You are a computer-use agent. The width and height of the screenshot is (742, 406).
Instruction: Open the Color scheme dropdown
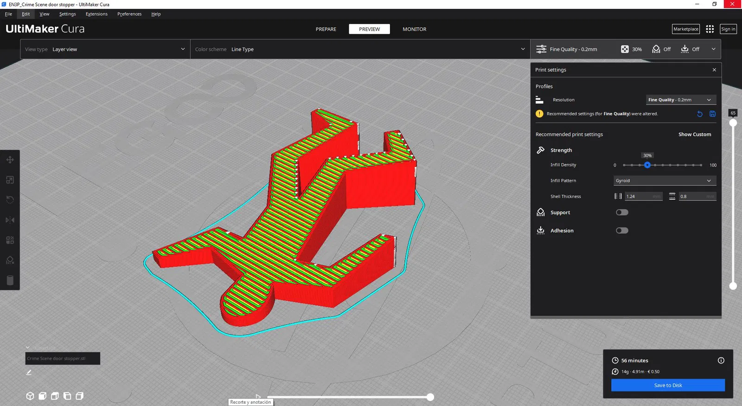360,49
